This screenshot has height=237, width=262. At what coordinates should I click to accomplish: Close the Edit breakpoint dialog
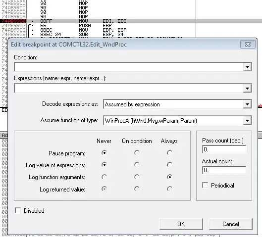pos(248,45)
